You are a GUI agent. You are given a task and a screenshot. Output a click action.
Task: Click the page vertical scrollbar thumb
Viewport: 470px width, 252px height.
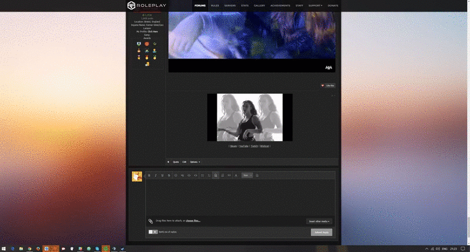click(x=468, y=226)
